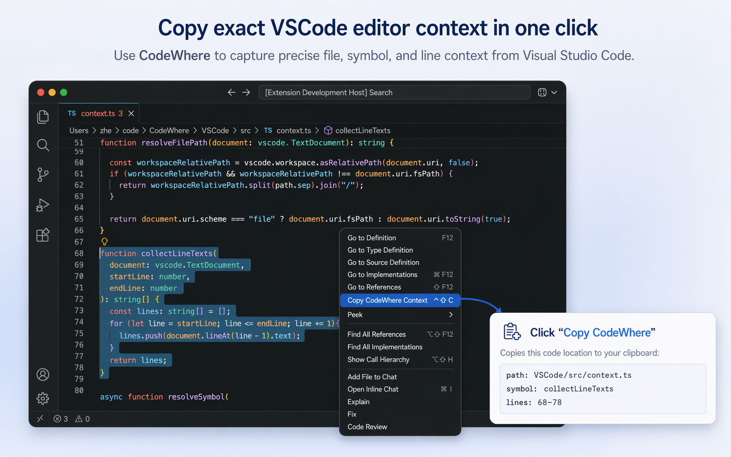Click 'symbol: collectLineTexts' in callout
Viewport: 731px width, 457px height.
click(560, 389)
